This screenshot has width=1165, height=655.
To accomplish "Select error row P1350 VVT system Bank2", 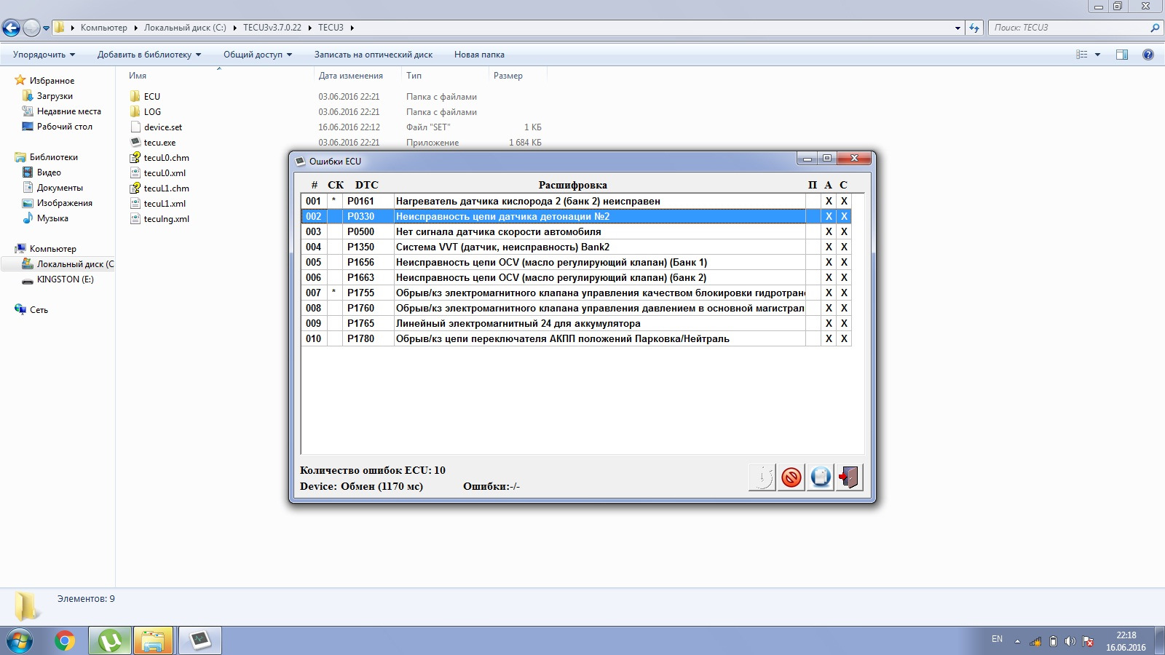I will pyautogui.click(x=576, y=247).
